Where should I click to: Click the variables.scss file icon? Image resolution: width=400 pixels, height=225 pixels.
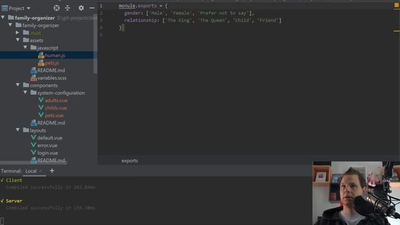pos(33,77)
